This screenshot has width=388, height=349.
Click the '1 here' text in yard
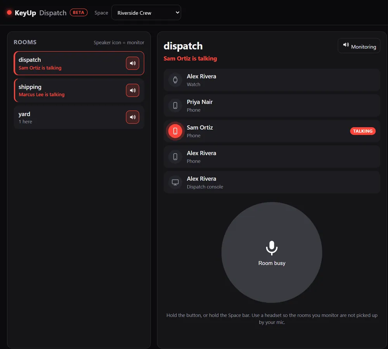point(25,122)
